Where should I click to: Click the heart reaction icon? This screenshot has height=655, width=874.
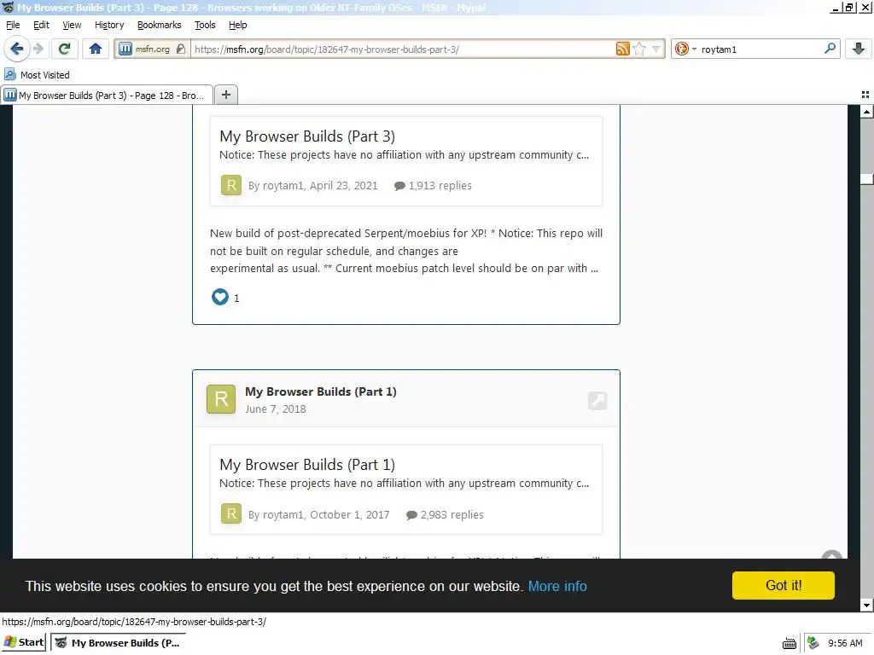[x=220, y=297]
